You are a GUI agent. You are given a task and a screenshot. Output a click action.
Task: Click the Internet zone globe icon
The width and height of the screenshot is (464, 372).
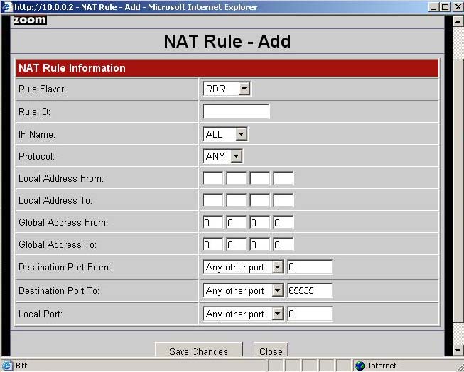pos(360,366)
